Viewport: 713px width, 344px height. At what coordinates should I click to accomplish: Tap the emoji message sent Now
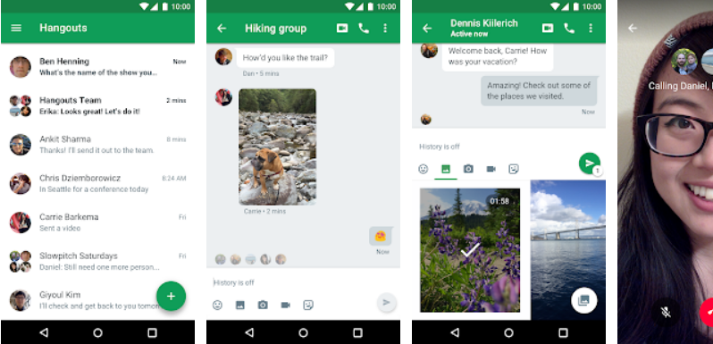380,236
